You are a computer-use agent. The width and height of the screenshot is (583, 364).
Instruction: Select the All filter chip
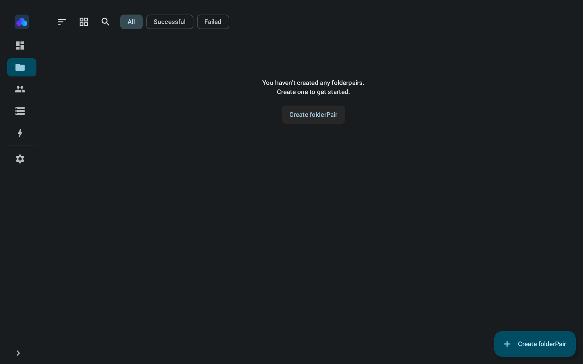click(131, 22)
